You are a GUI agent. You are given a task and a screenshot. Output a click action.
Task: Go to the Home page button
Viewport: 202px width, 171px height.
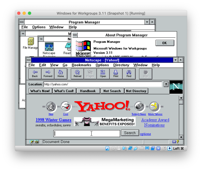pyautogui.click(x=61, y=74)
